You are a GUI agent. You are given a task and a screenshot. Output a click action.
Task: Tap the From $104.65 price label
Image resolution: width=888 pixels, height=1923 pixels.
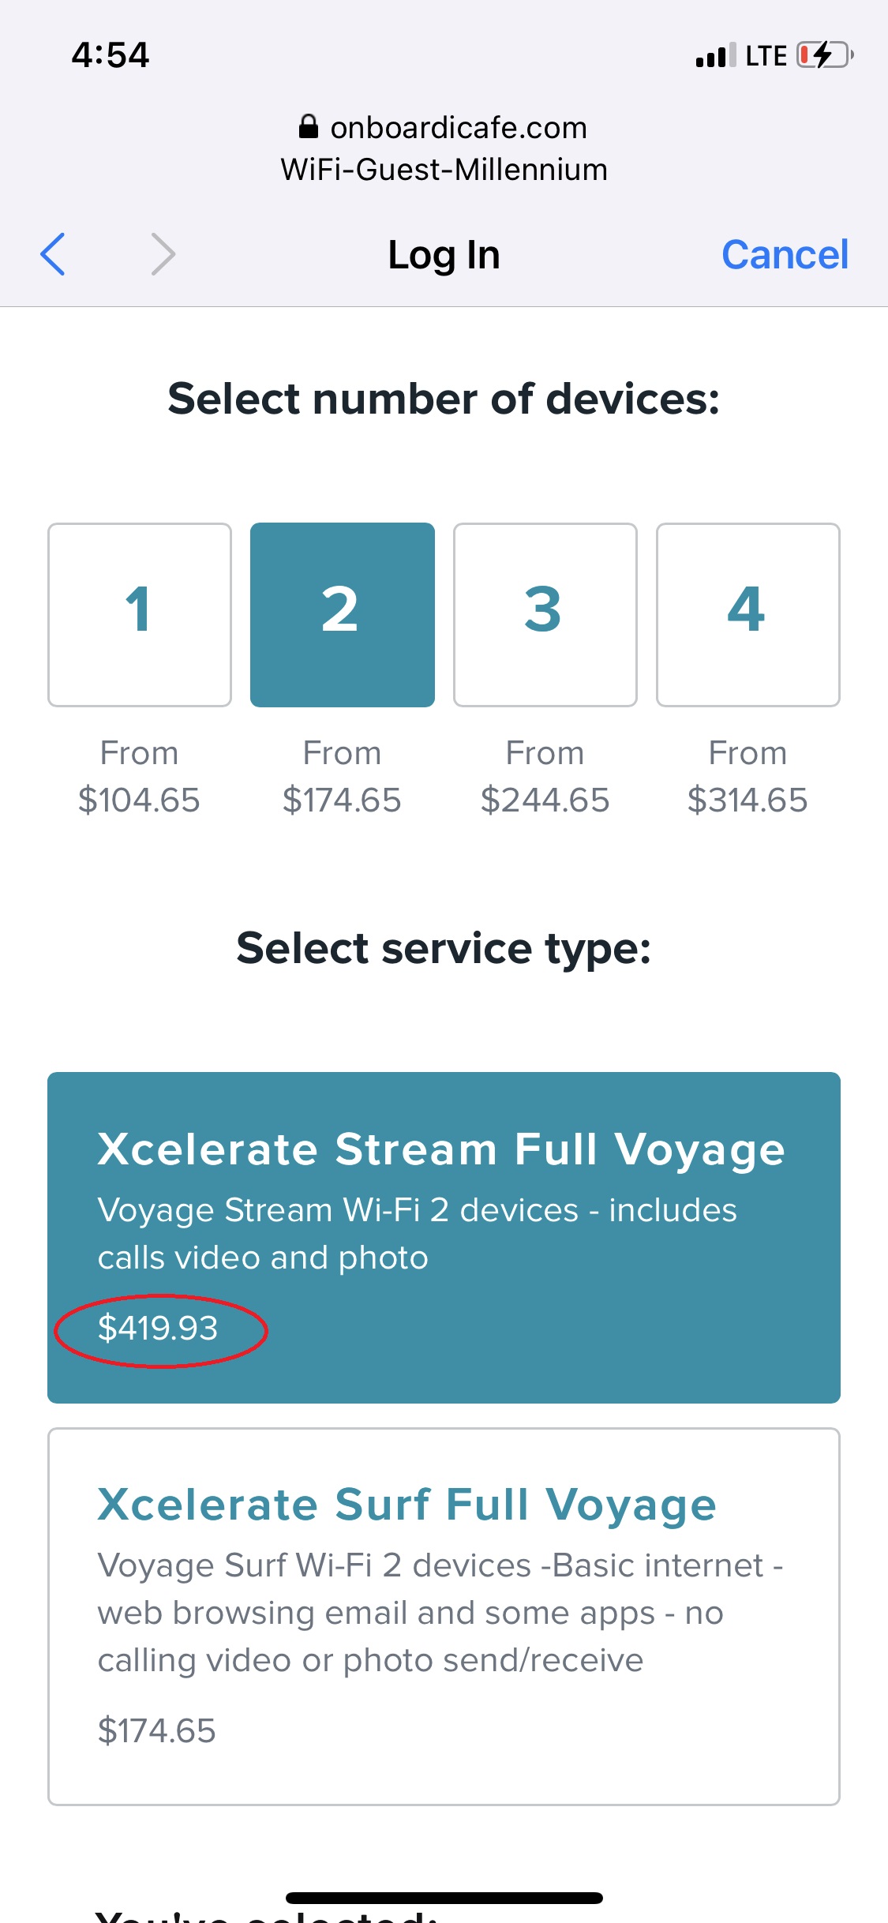(140, 777)
